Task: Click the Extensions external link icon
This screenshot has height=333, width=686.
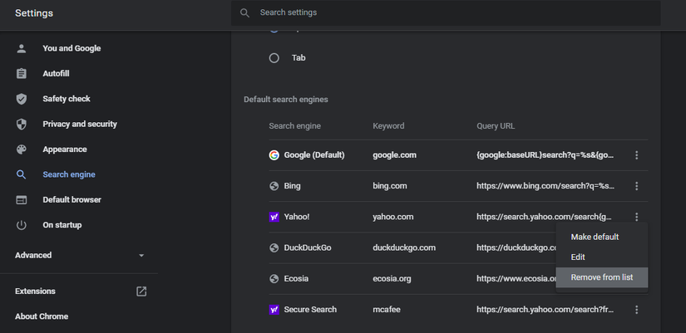Action: coord(141,291)
